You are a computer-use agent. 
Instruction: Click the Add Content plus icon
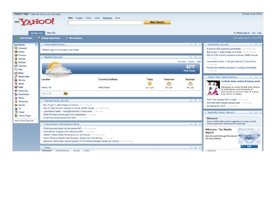click(x=17, y=38)
